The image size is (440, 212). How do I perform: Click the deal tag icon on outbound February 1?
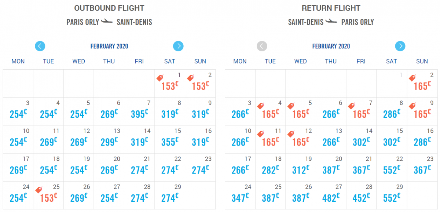coord(160,78)
